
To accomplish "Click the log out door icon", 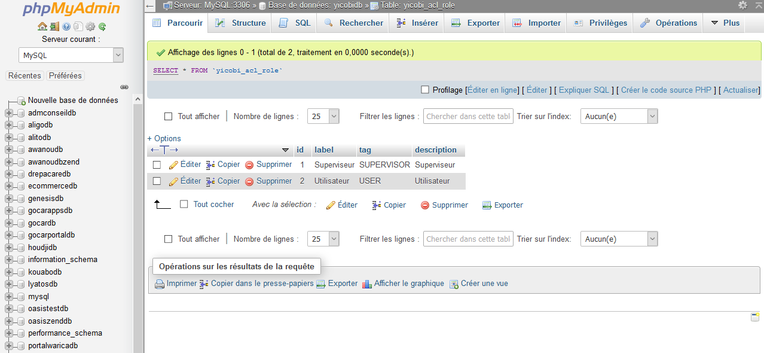I will tap(54, 26).
